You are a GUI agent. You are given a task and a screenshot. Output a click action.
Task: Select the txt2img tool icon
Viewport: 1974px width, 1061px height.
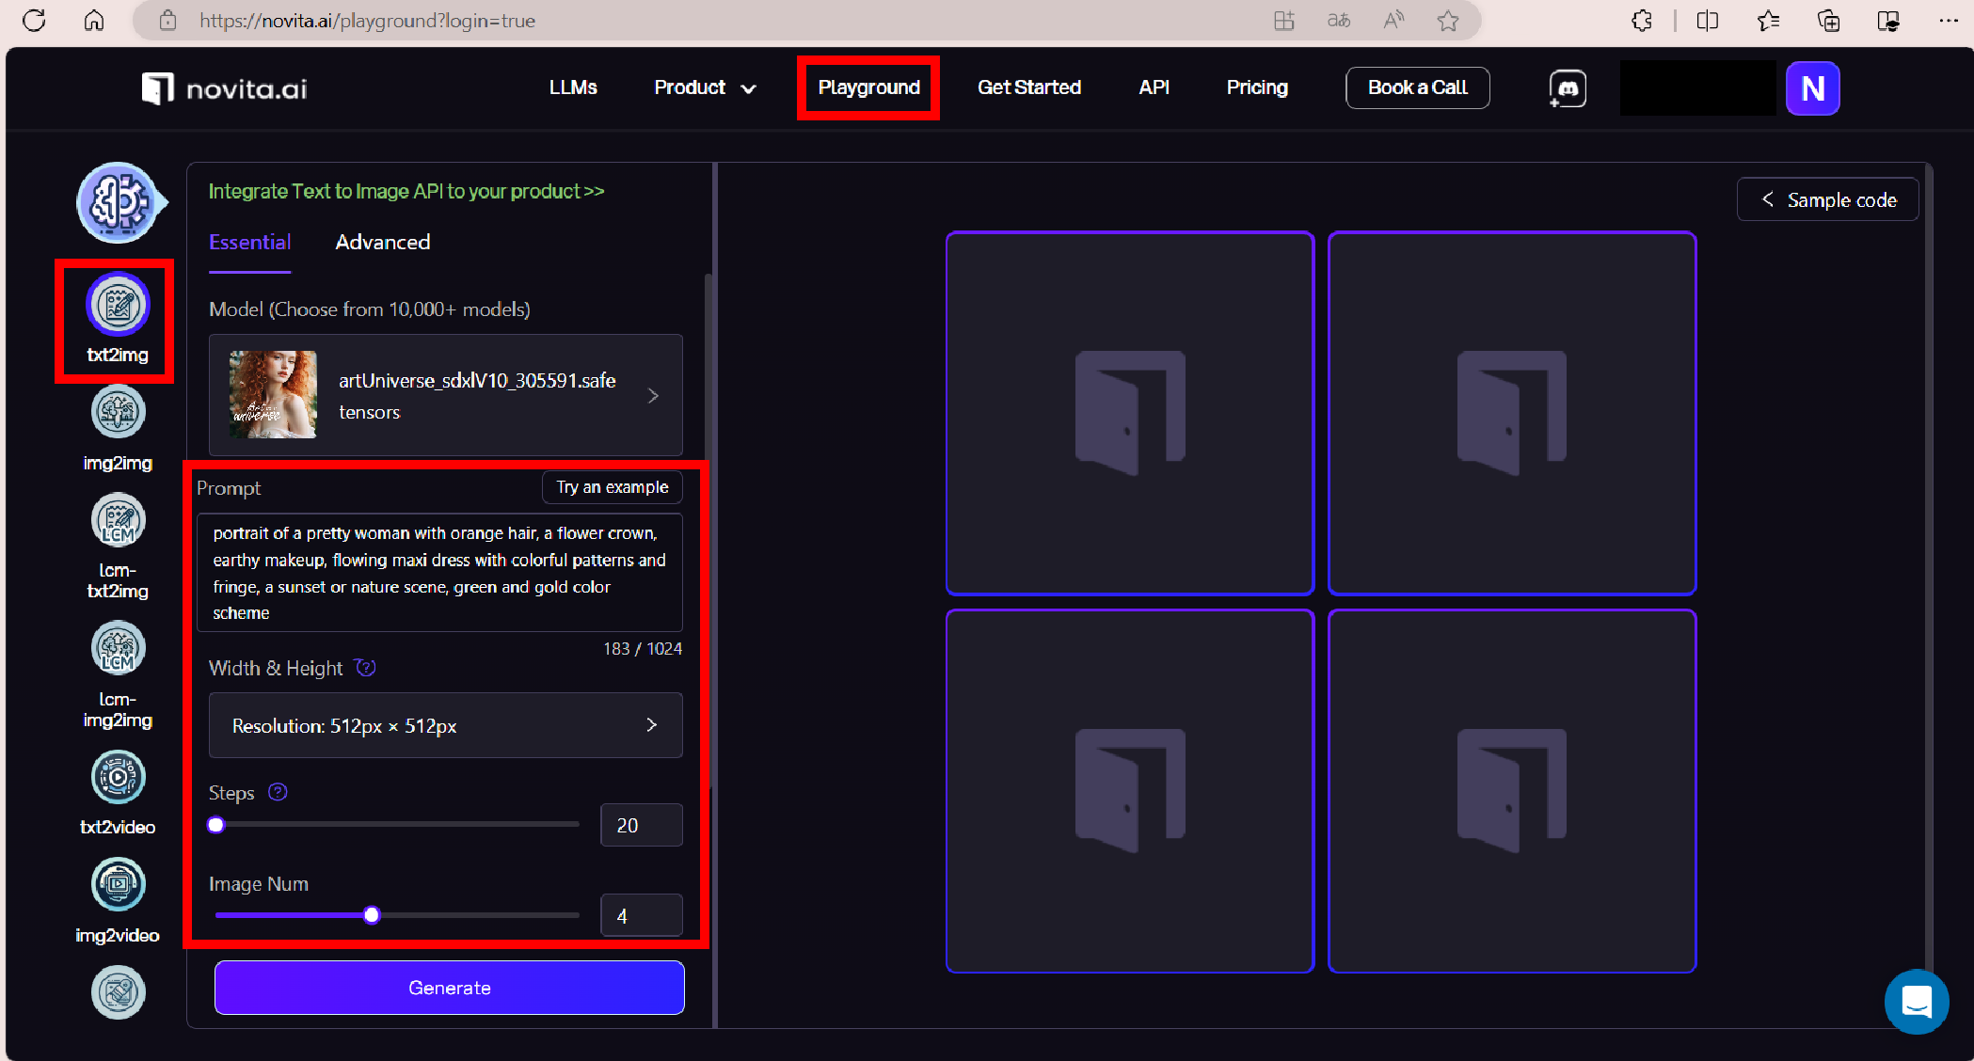point(118,305)
